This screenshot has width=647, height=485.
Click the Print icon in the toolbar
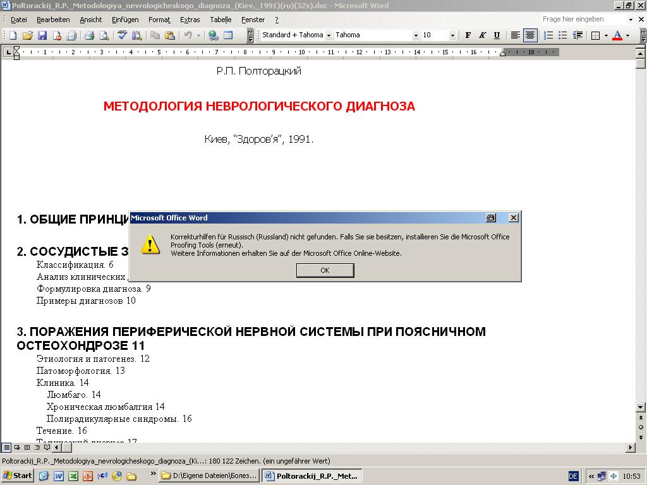point(89,35)
